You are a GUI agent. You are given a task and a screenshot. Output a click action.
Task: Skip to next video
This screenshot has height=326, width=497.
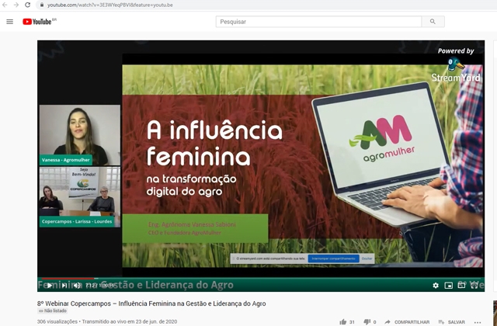click(64, 286)
